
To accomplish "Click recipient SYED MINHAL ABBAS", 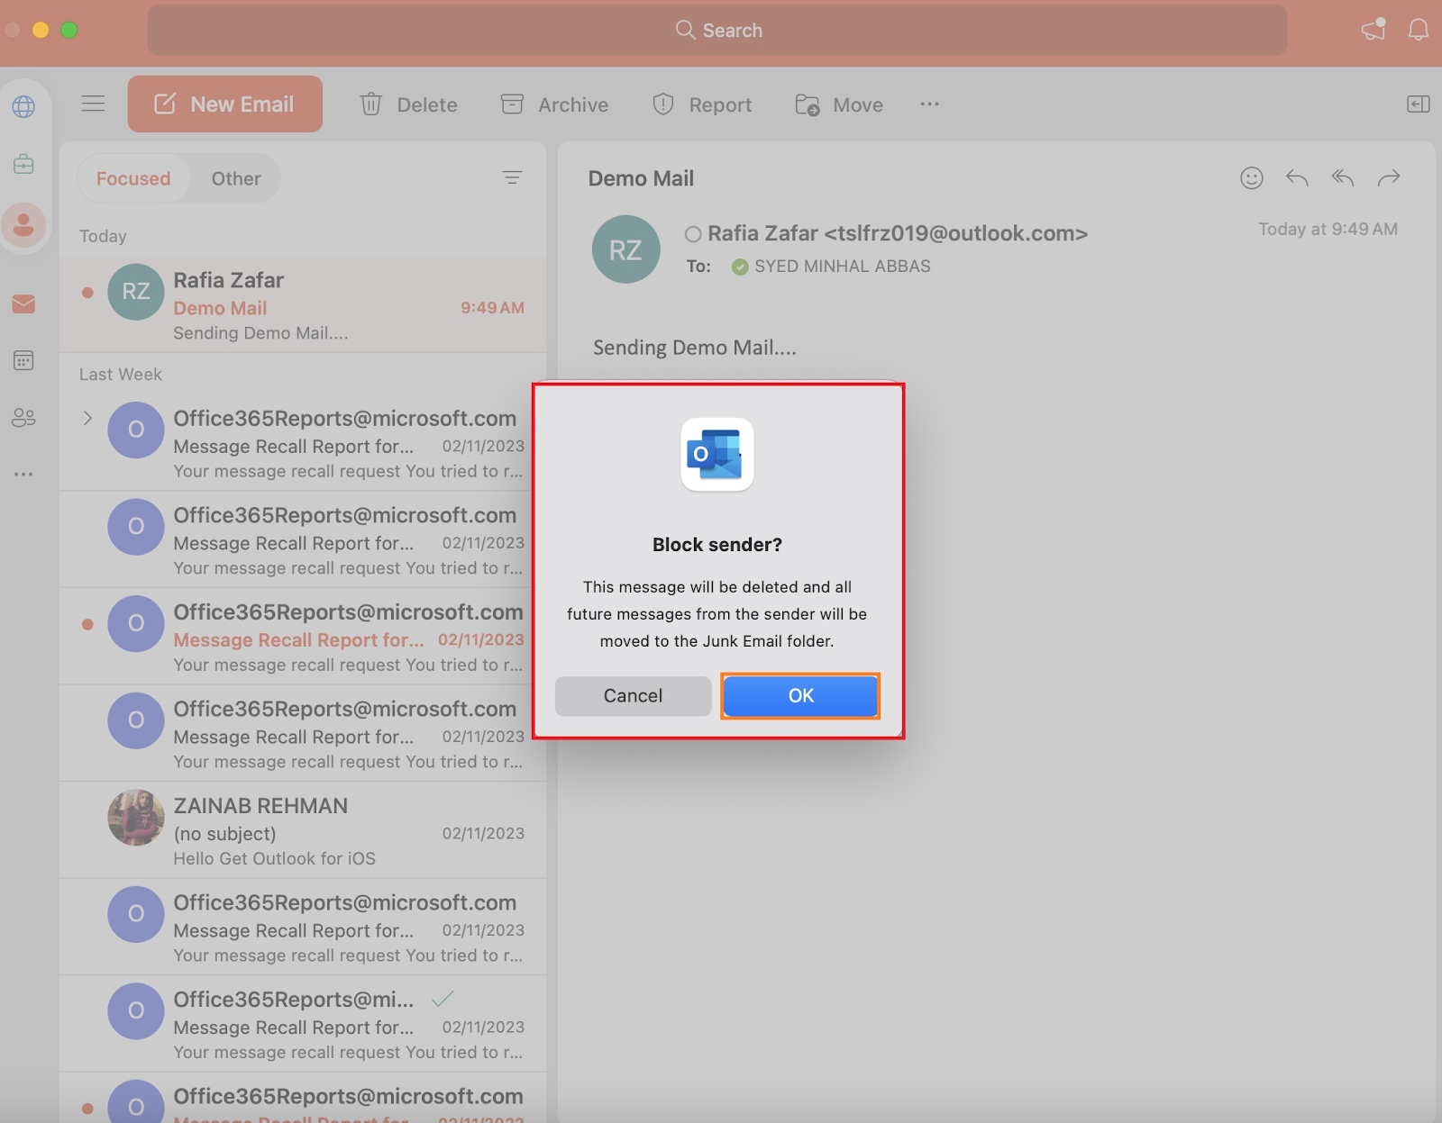I will tap(842, 267).
